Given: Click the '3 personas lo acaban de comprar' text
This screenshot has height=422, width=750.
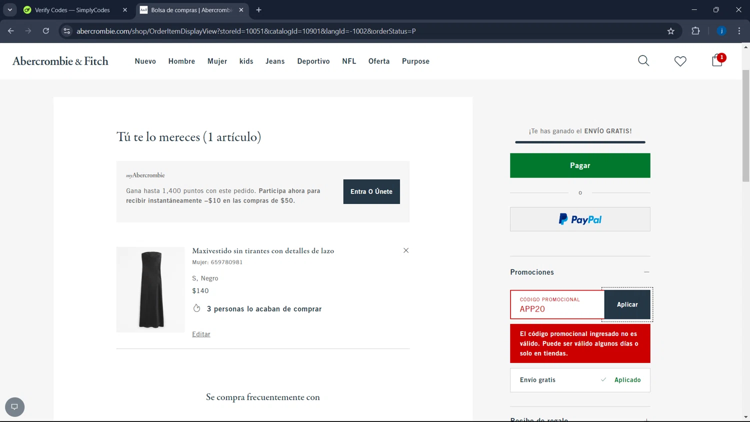Looking at the screenshot, I should 264,309.
